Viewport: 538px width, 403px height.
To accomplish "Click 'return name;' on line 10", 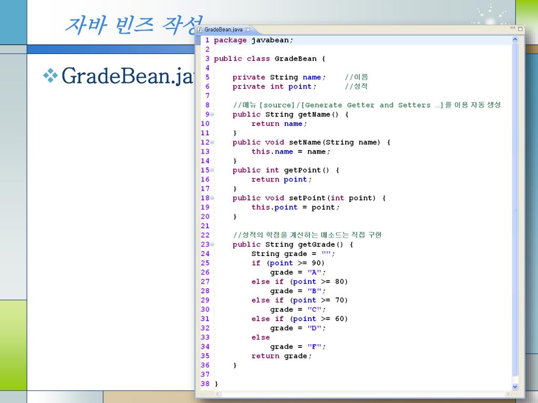I will click(279, 124).
